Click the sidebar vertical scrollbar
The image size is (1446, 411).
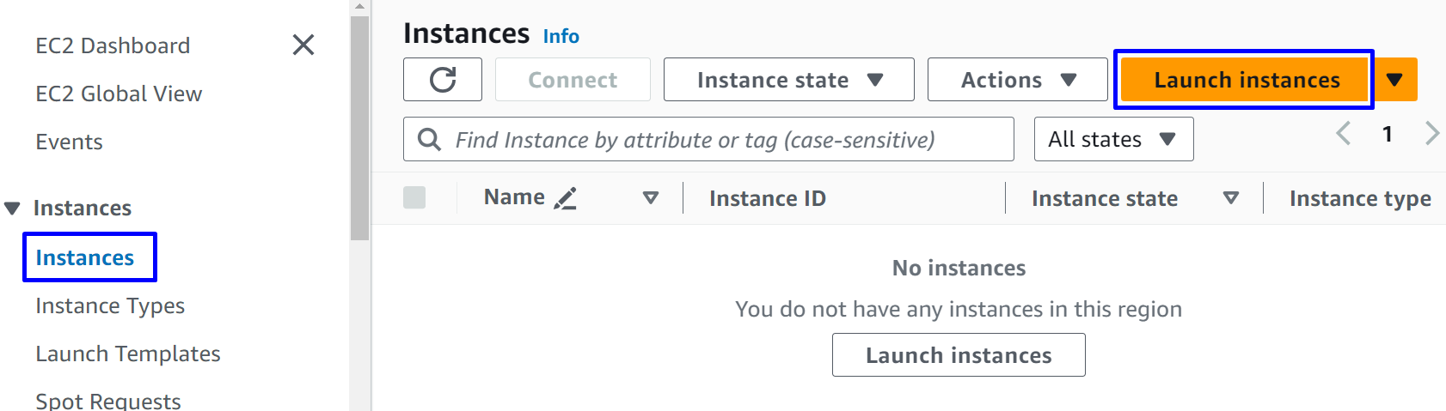point(359,129)
